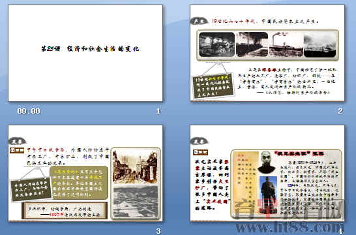The image size is (356, 235).
Task: Click slide number 2 label
Action: pos(340,111)
